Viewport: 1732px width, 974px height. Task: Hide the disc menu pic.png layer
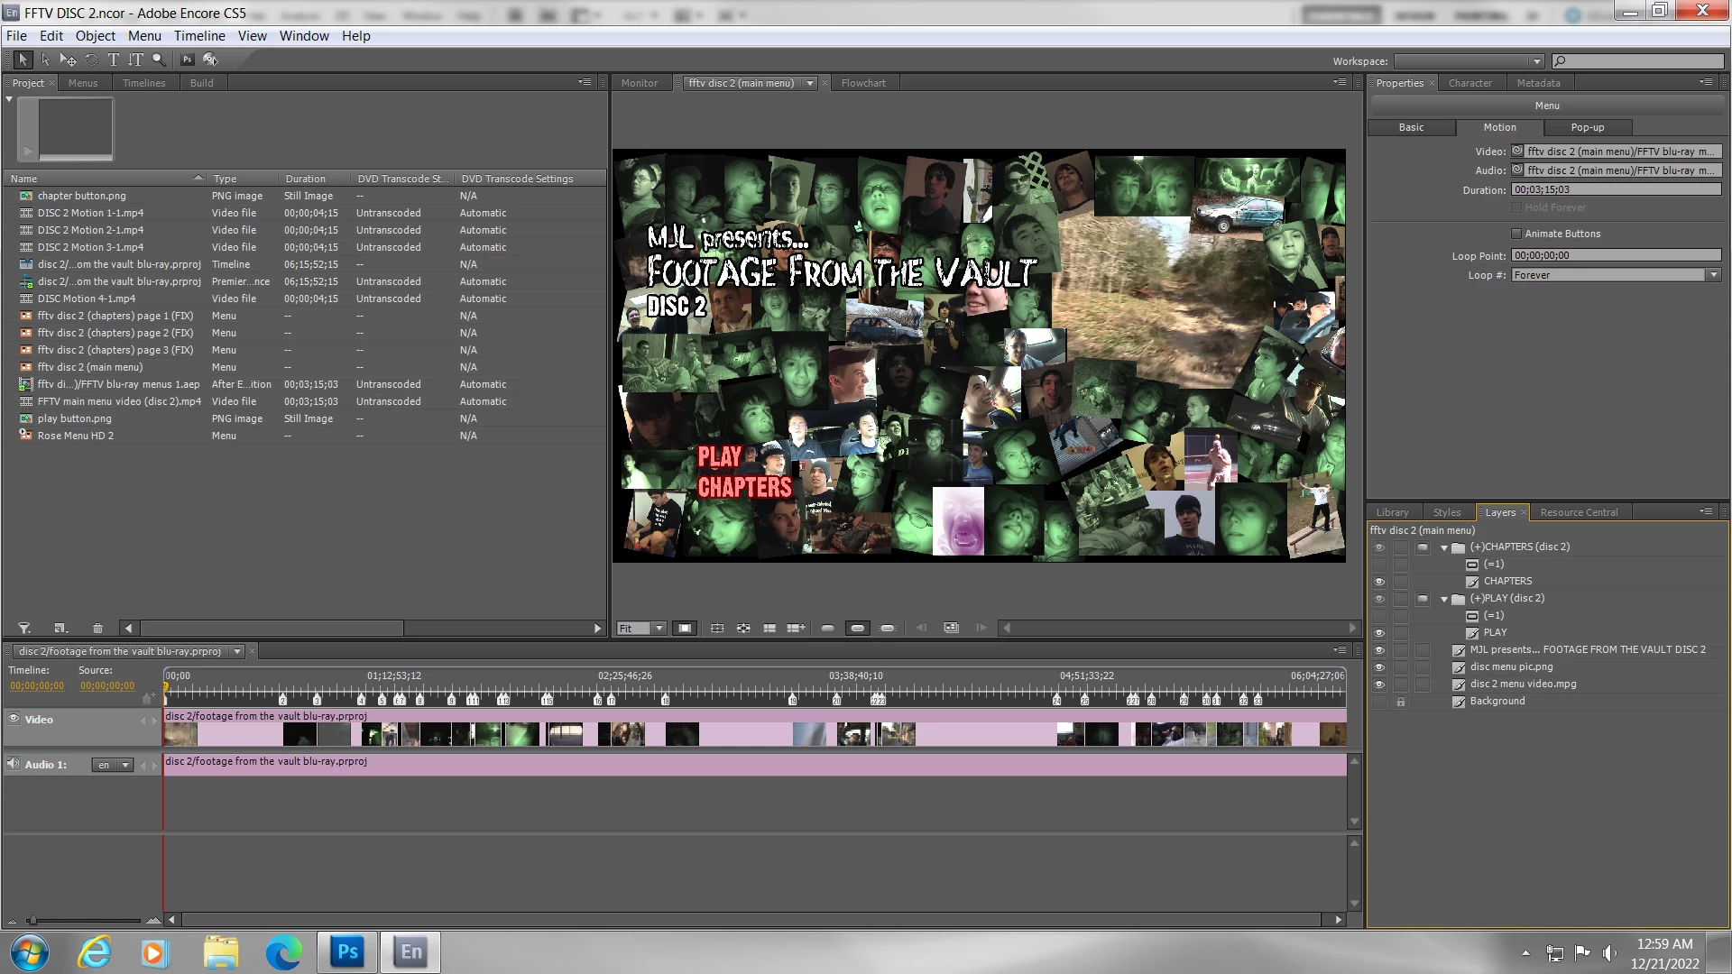coord(1378,667)
